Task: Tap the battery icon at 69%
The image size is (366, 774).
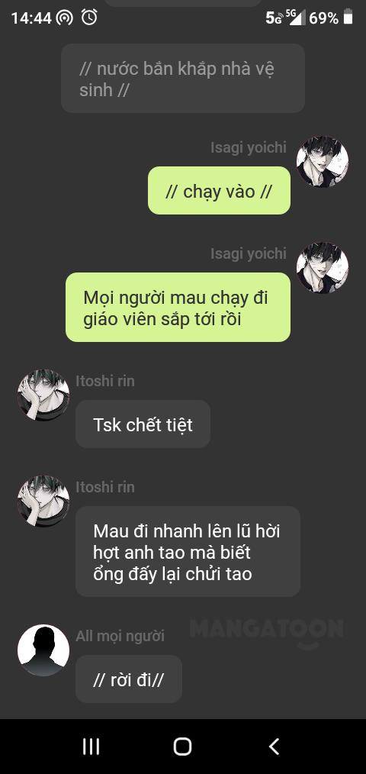Action: (x=348, y=18)
